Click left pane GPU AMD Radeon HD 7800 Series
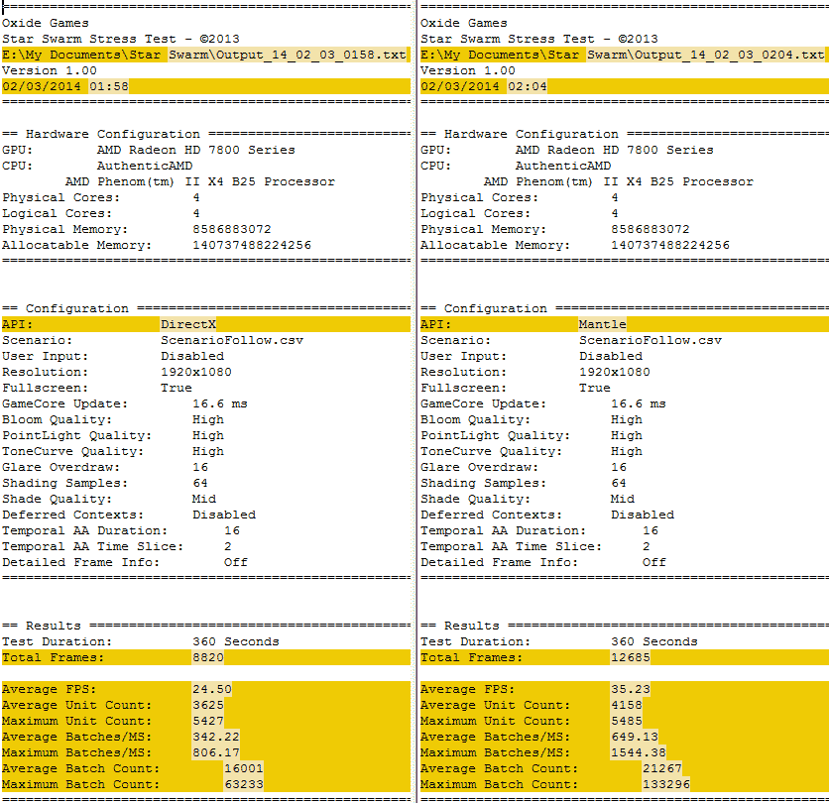The height and width of the screenshot is (803, 829). click(195, 150)
